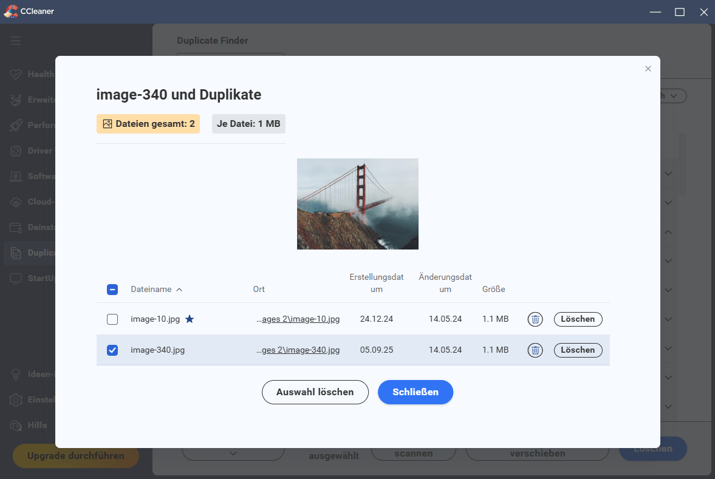Open the hamburger menu in sidebar
Viewport: 715px width, 479px height.
click(16, 41)
